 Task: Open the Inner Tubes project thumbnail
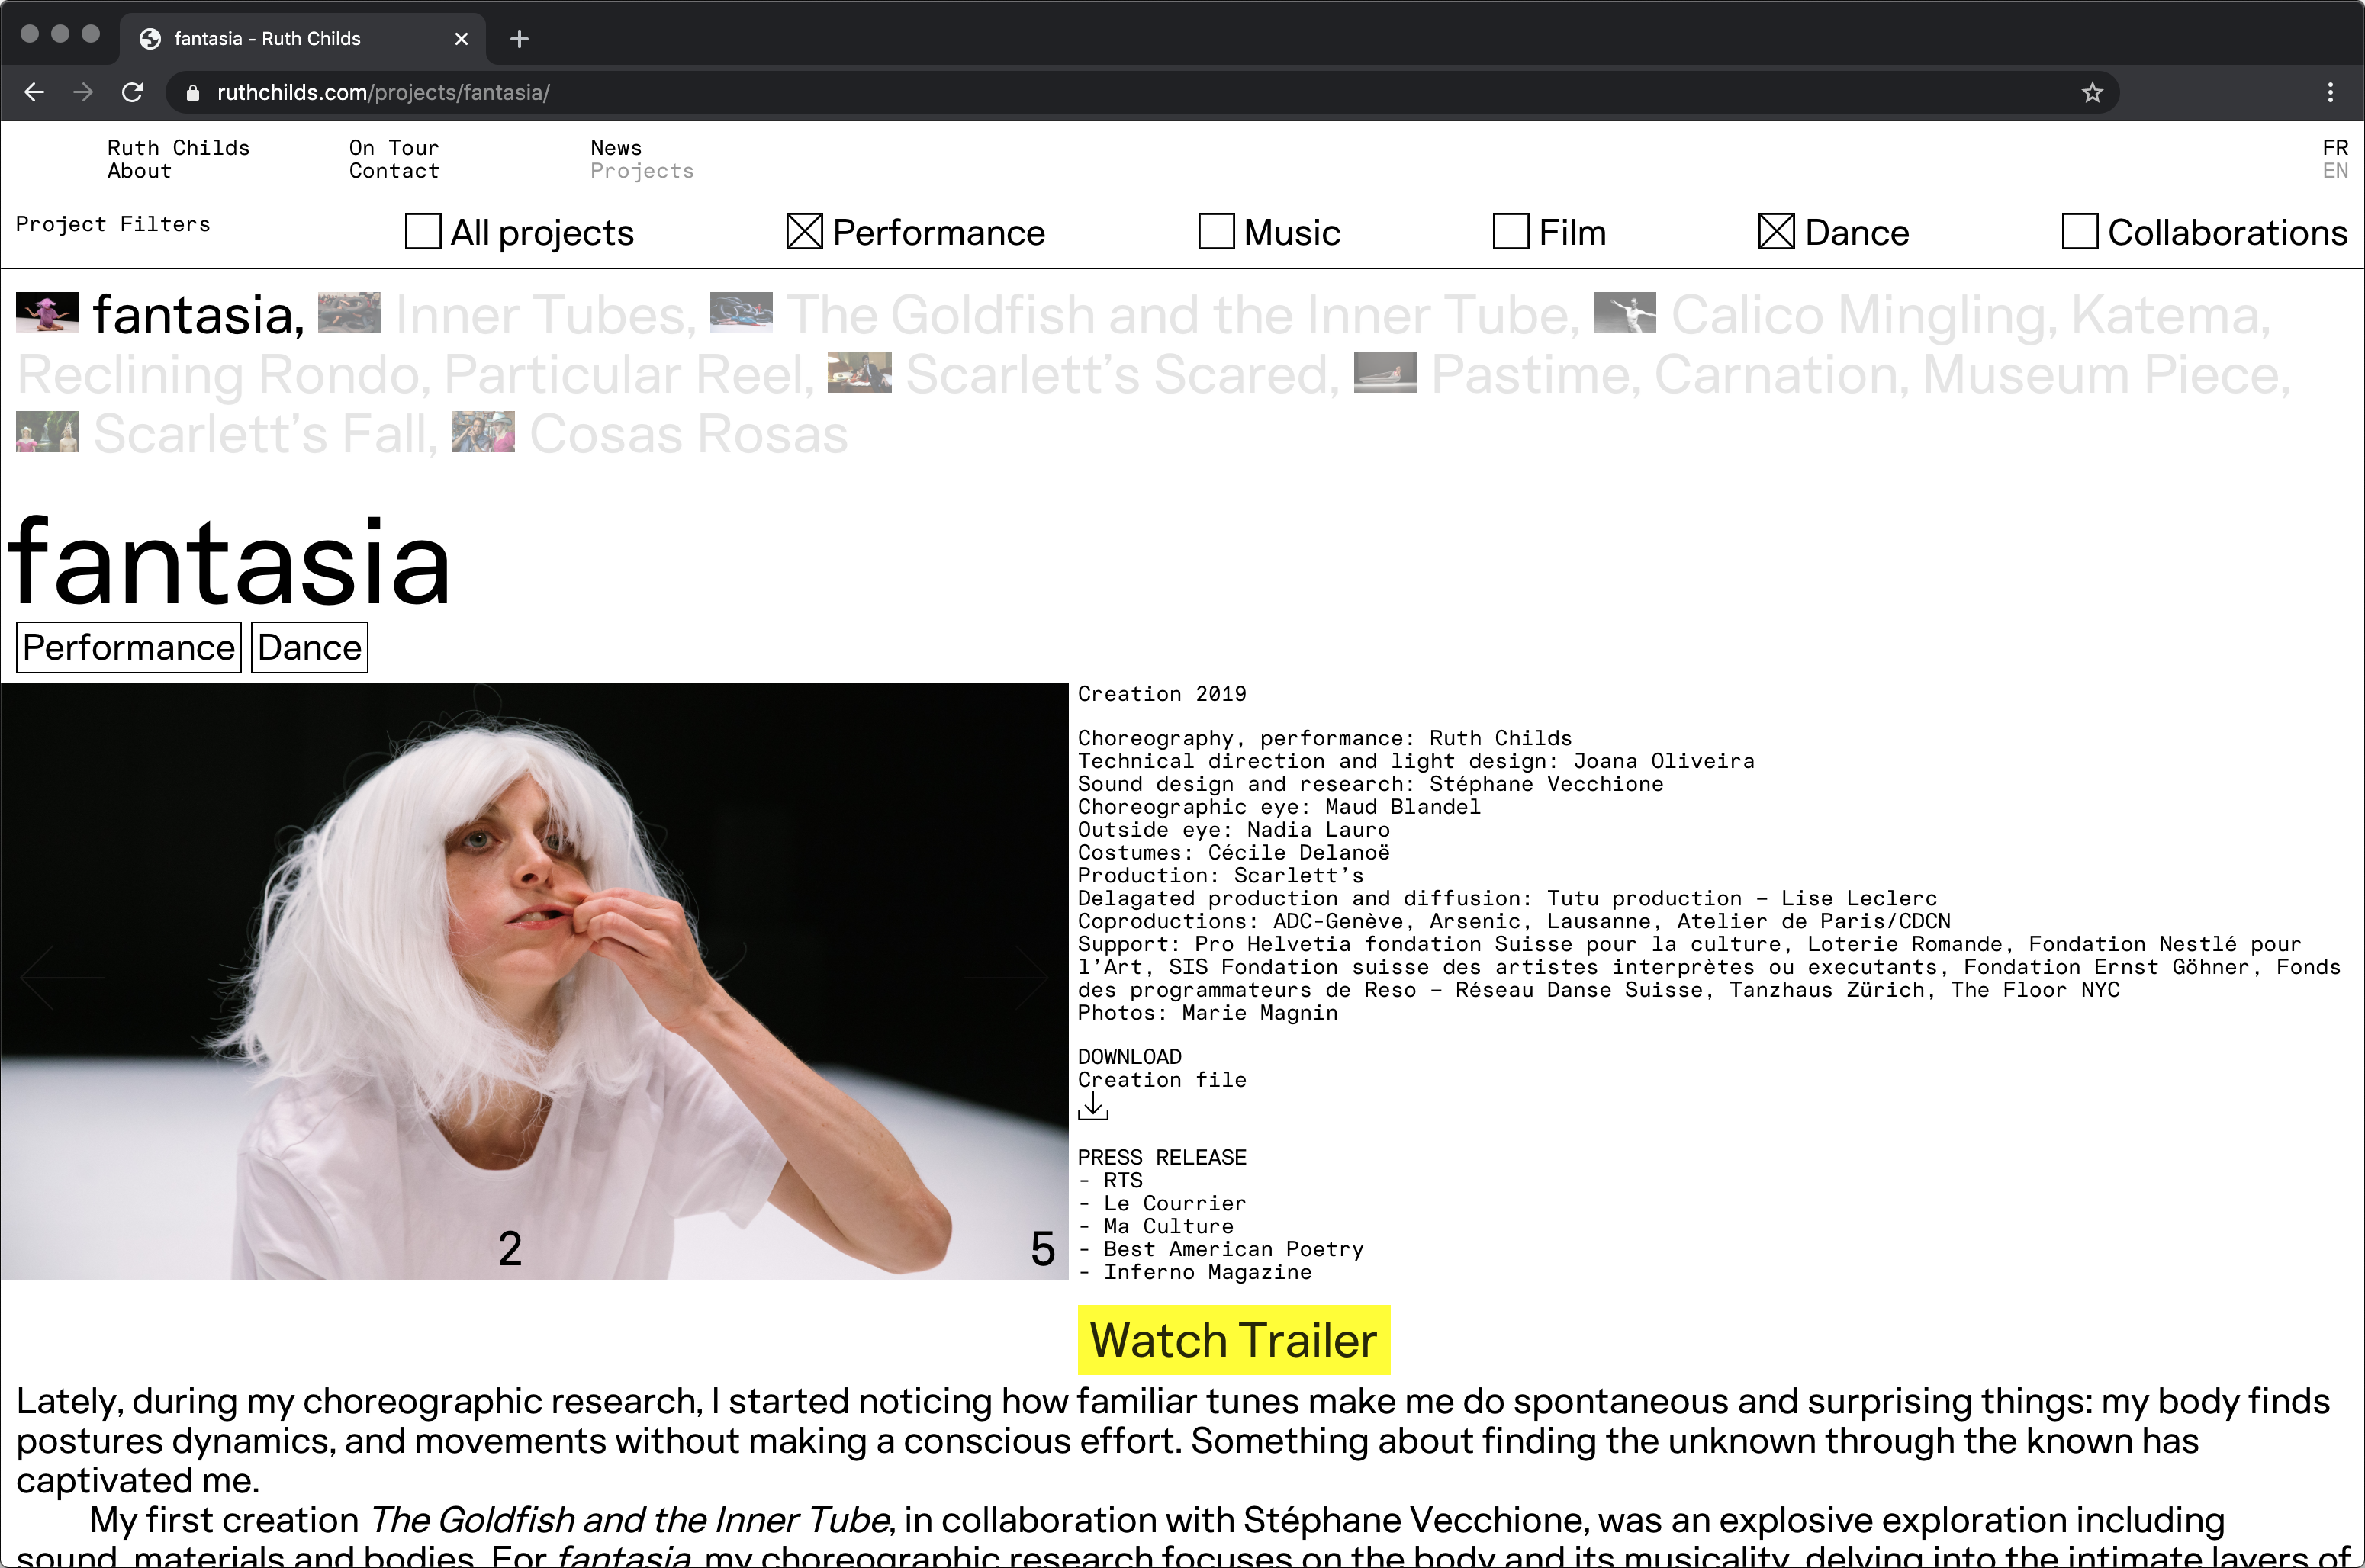(x=349, y=313)
